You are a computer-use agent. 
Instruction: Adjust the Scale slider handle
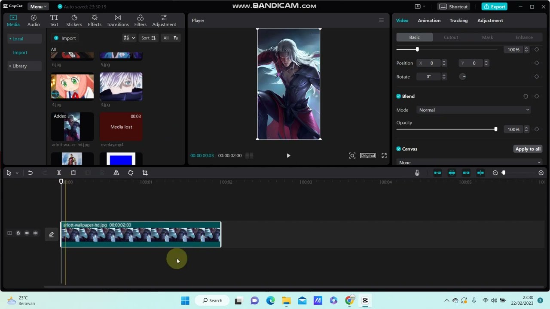pos(417,49)
